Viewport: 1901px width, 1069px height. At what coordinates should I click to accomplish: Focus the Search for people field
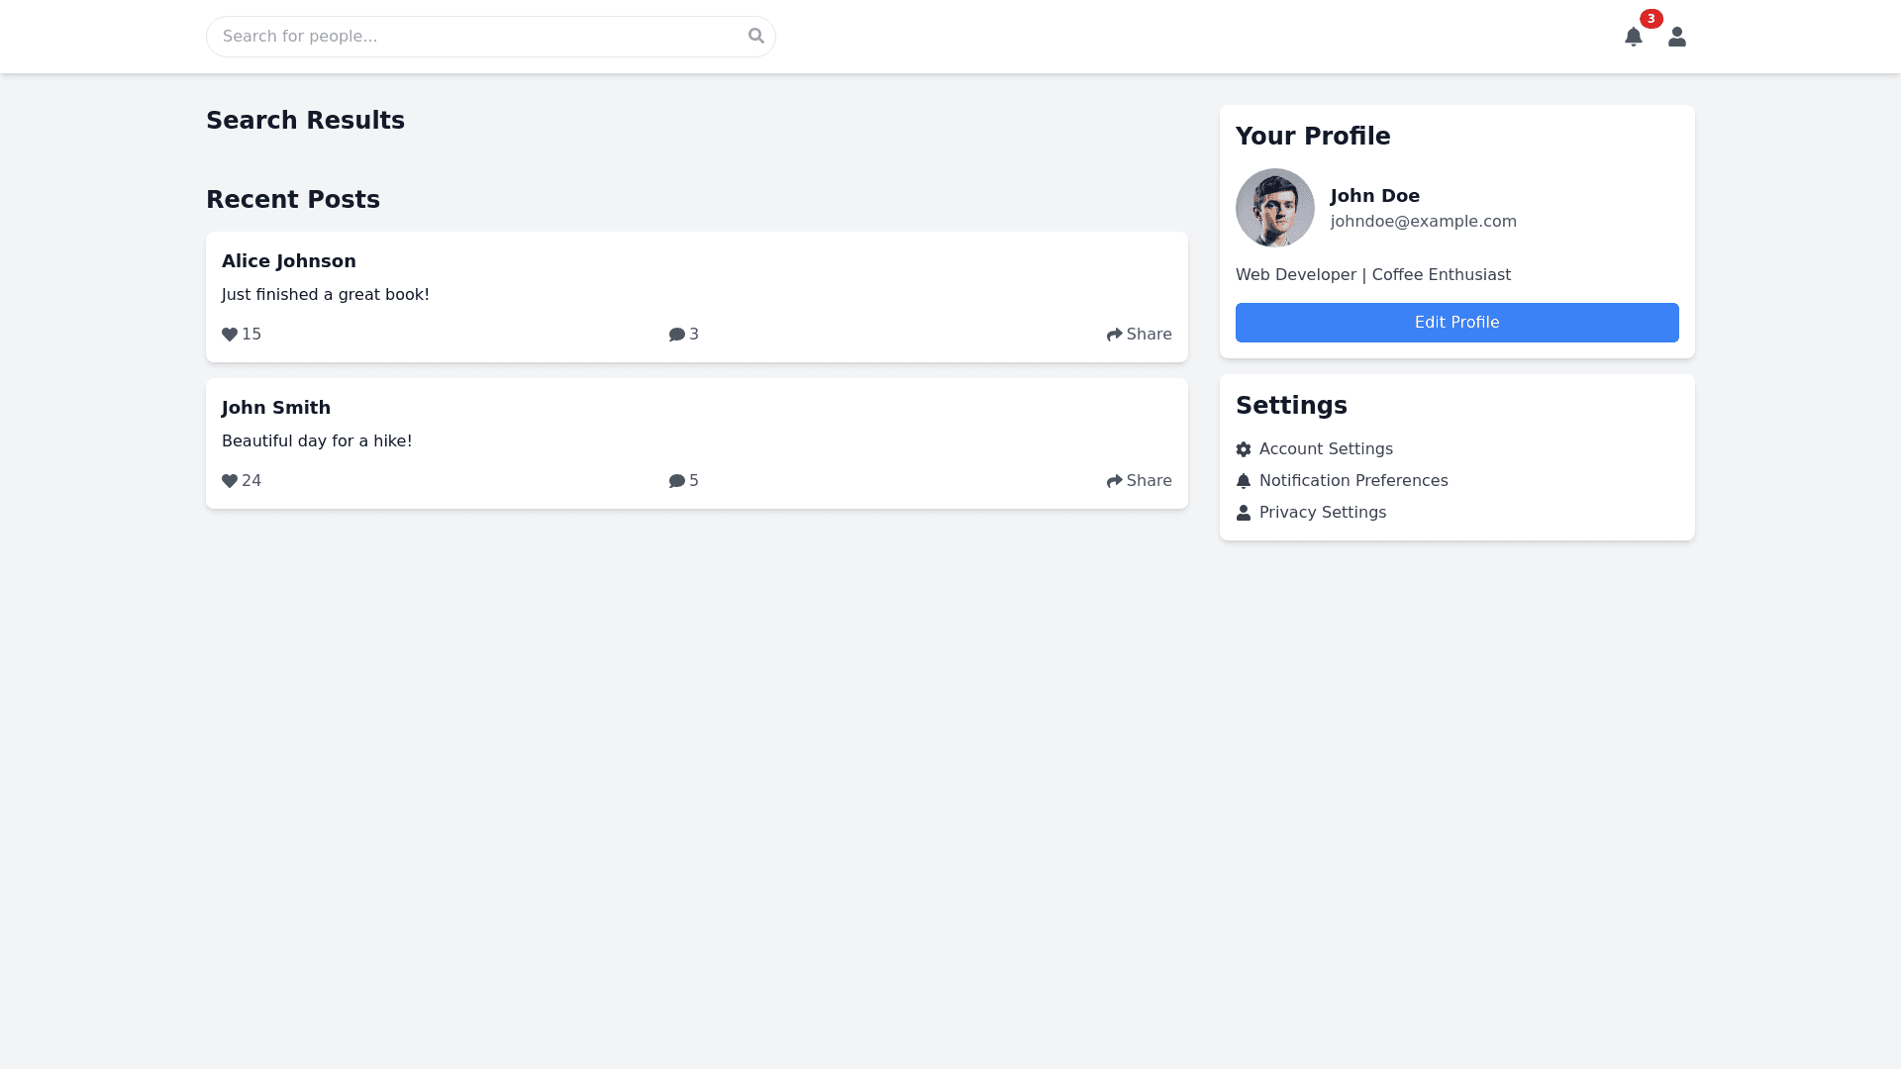[475, 37]
